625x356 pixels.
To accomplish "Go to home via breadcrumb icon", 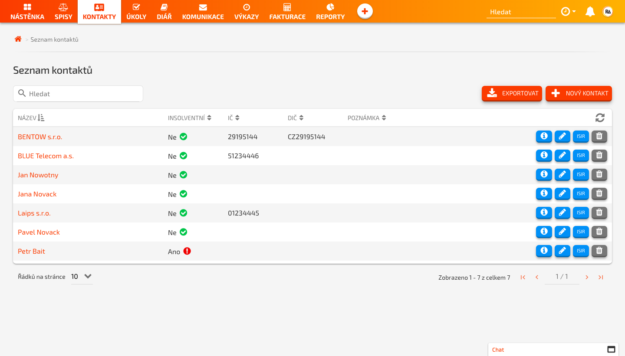I will point(18,39).
